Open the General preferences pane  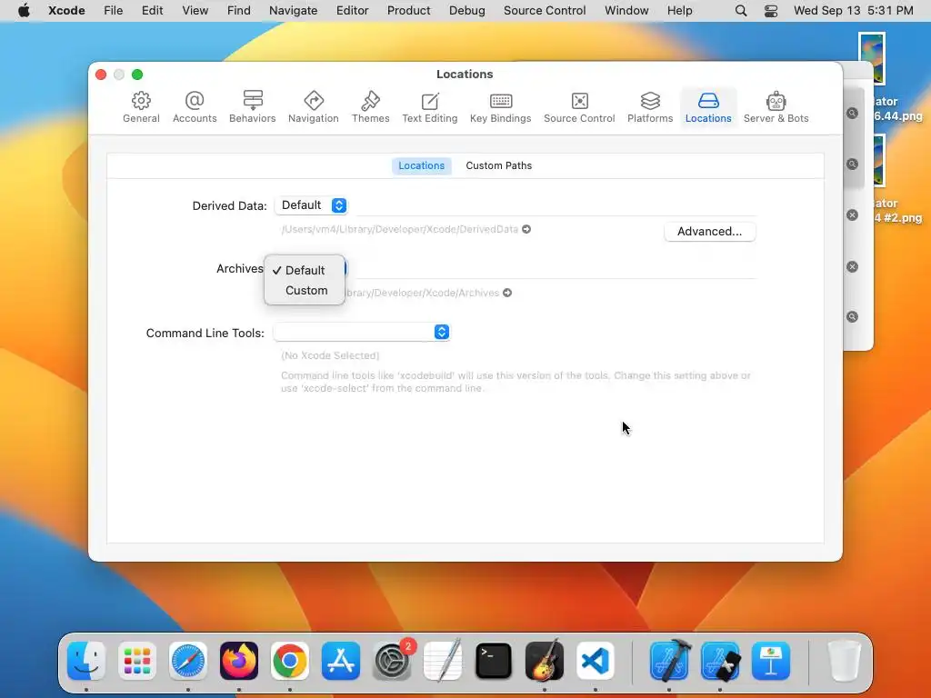pyautogui.click(x=141, y=107)
